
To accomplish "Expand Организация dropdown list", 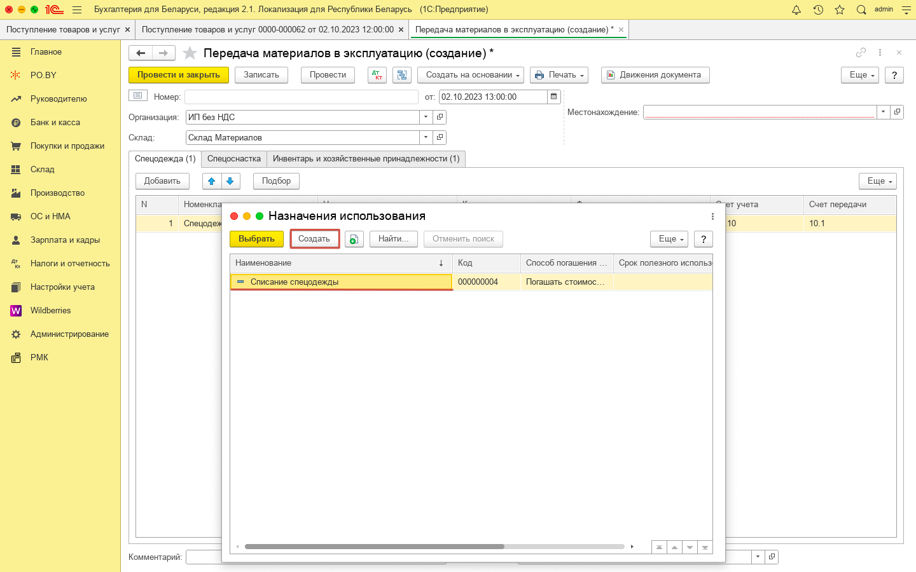I will click(426, 117).
